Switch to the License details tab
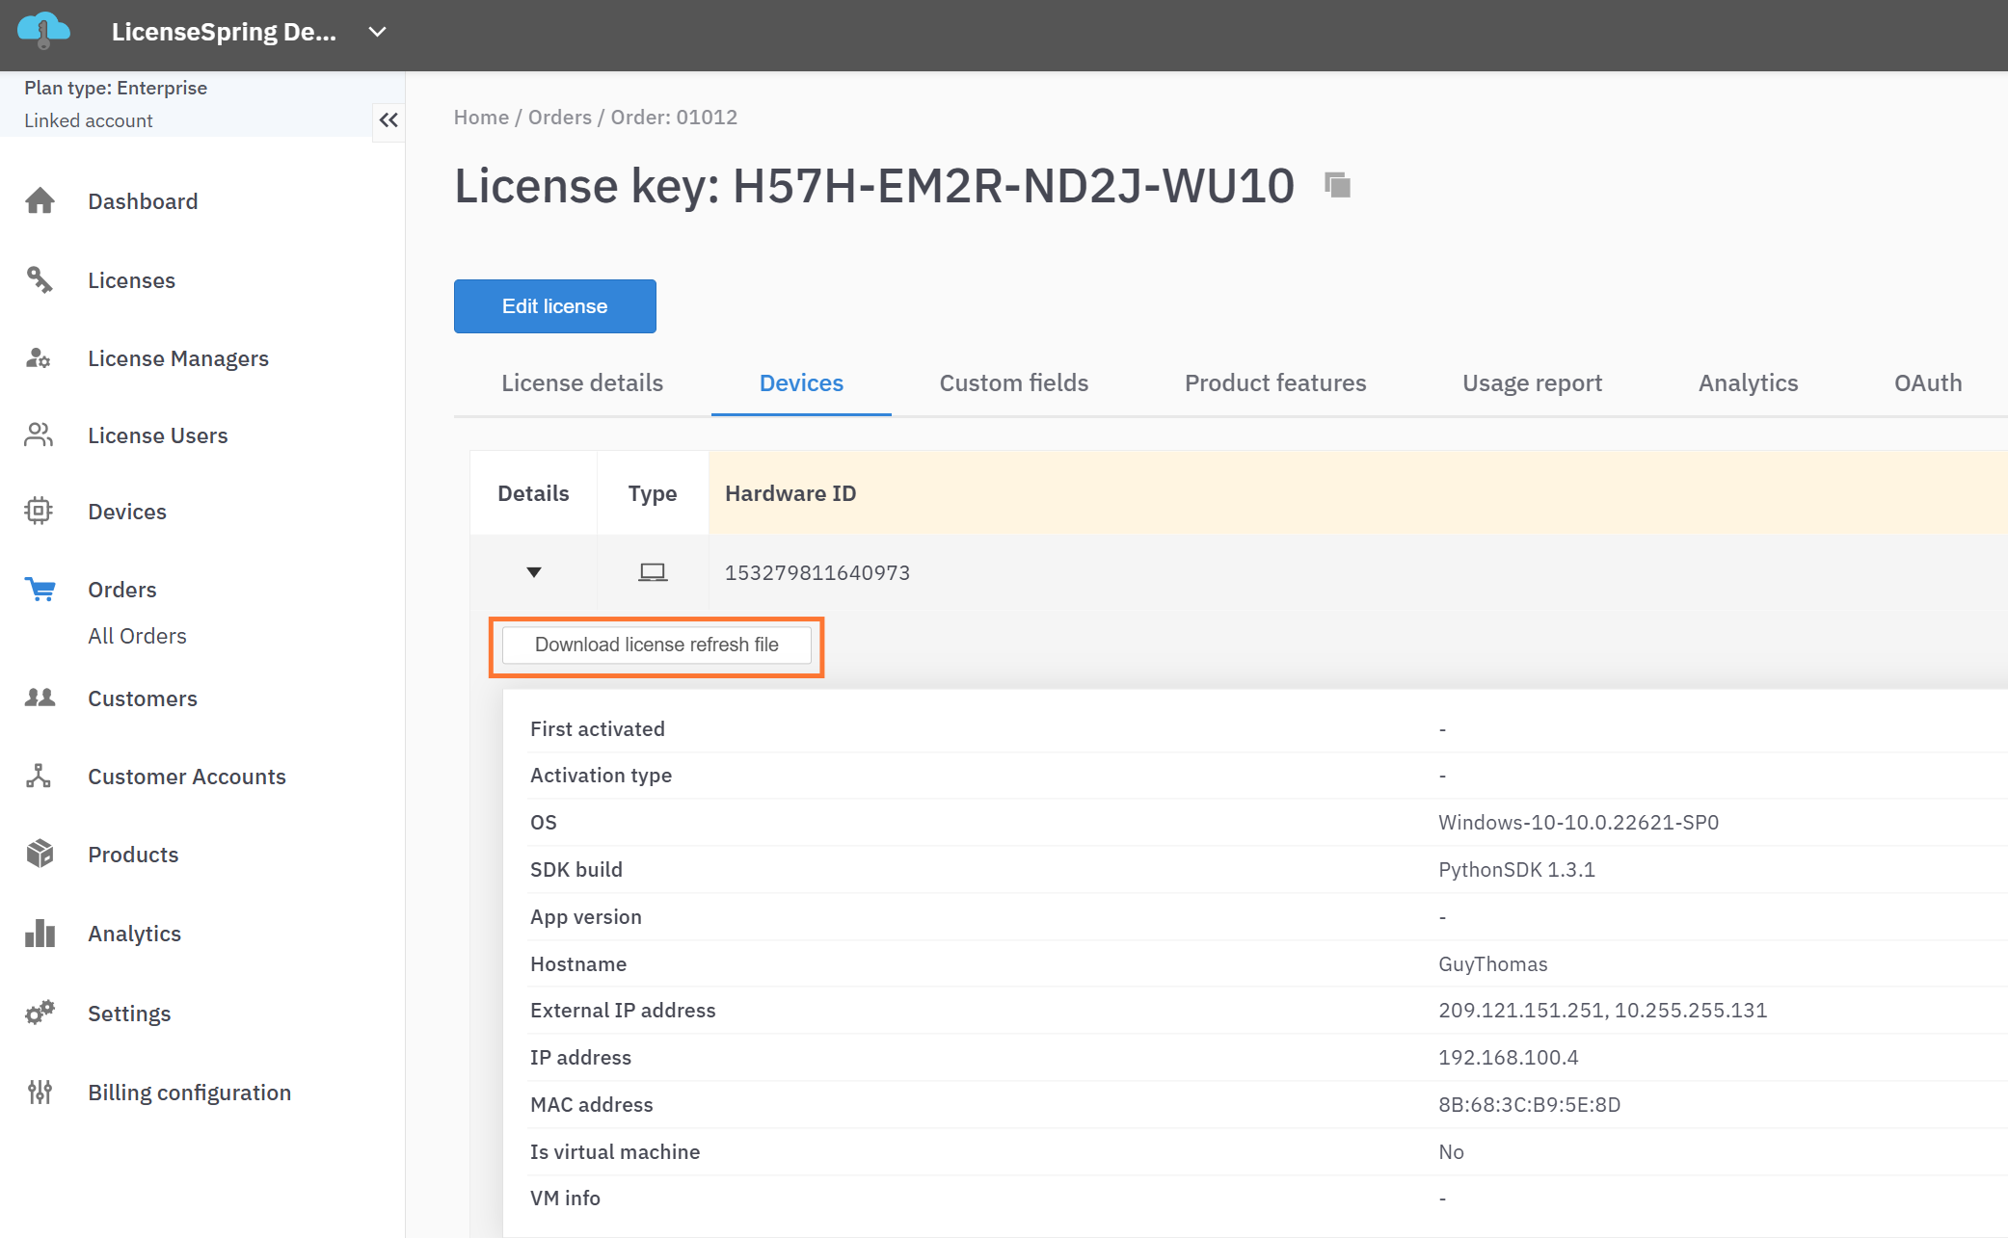The width and height of the screenshot is (2008, 1238). click(x=582, y=383)
